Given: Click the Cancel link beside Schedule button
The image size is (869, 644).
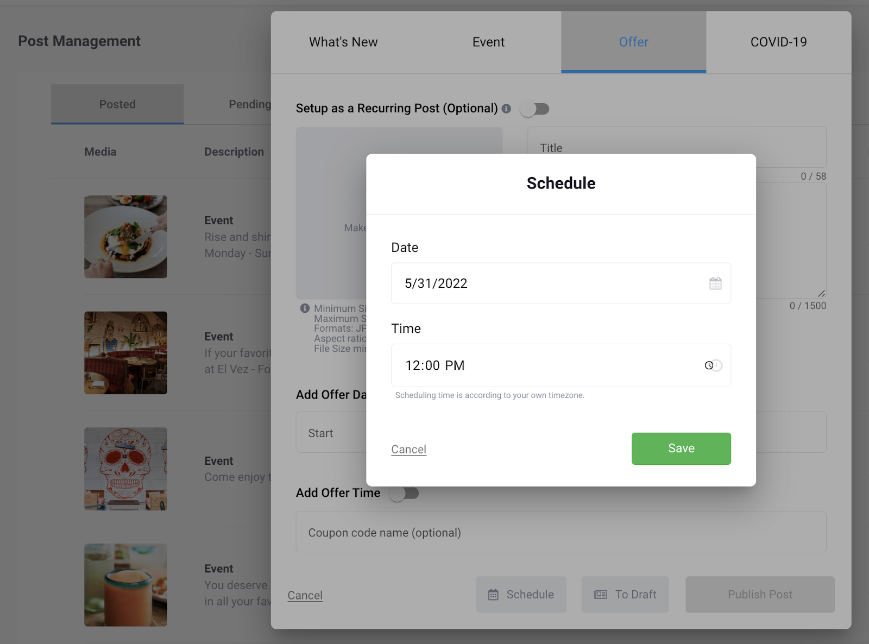Looking at the screenshot, I should [305, 596].
